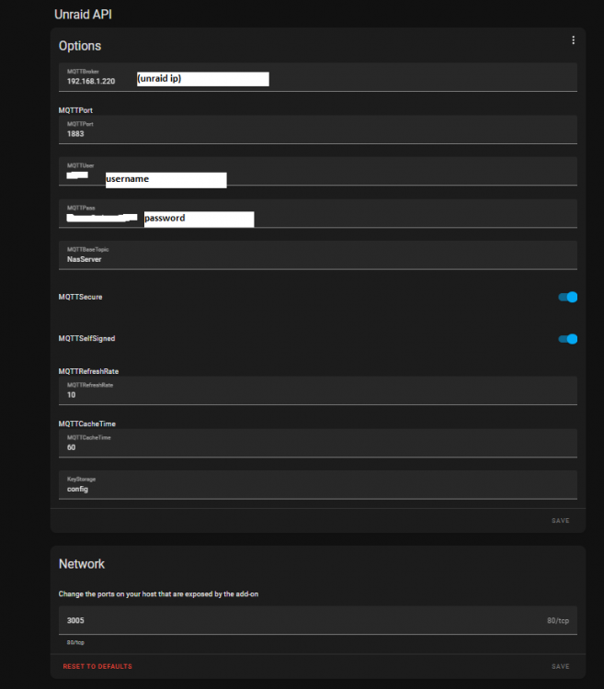Toggle the MQTTSecure switch
Image resolution: width=604 pixels, height=689 pixels.
pyautogui.click(x=567, y=298)
